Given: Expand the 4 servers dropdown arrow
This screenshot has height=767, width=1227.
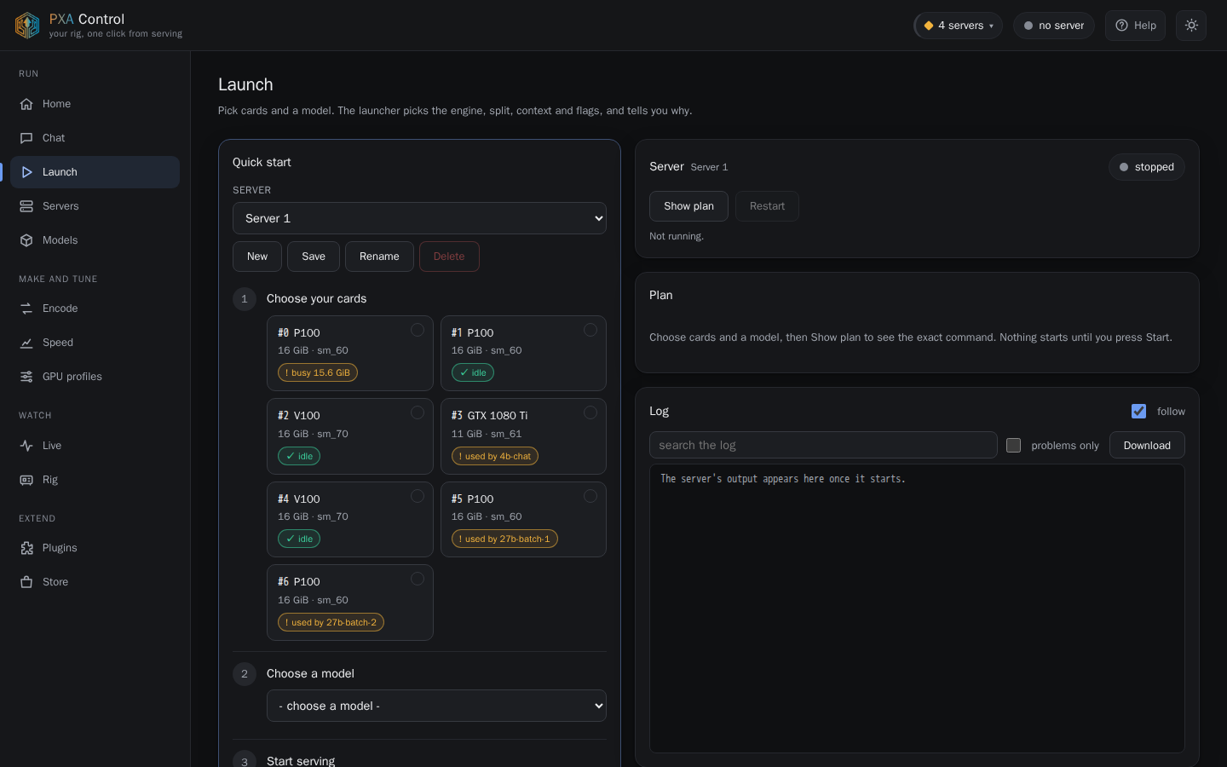Looking at the screenshot, I should coord(991,26).
